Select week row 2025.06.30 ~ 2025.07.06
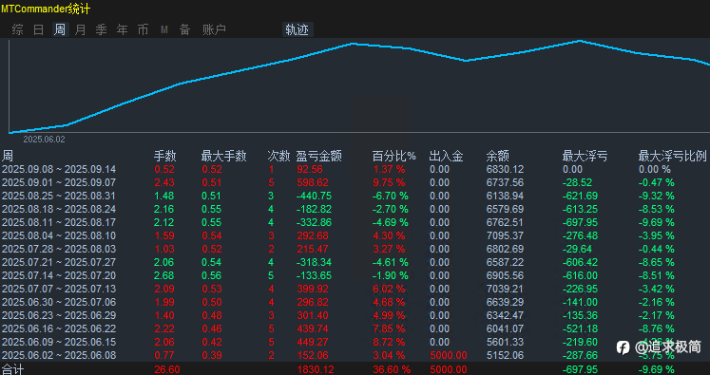The width and height of the screenshot is (710, 375). click(x=355, y=302)
